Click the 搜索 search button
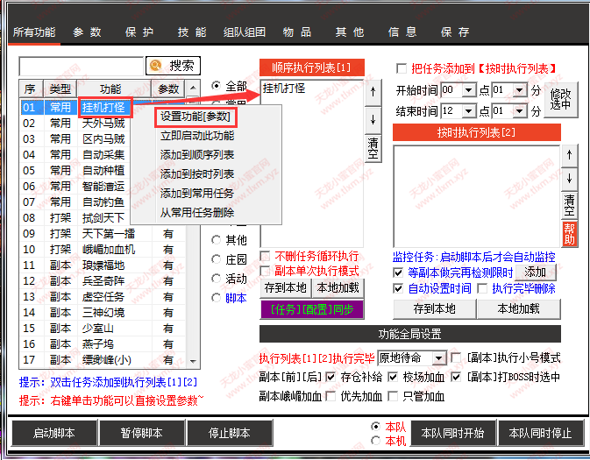The height and width of the screenshot is (460, 590). coord(173,66)
